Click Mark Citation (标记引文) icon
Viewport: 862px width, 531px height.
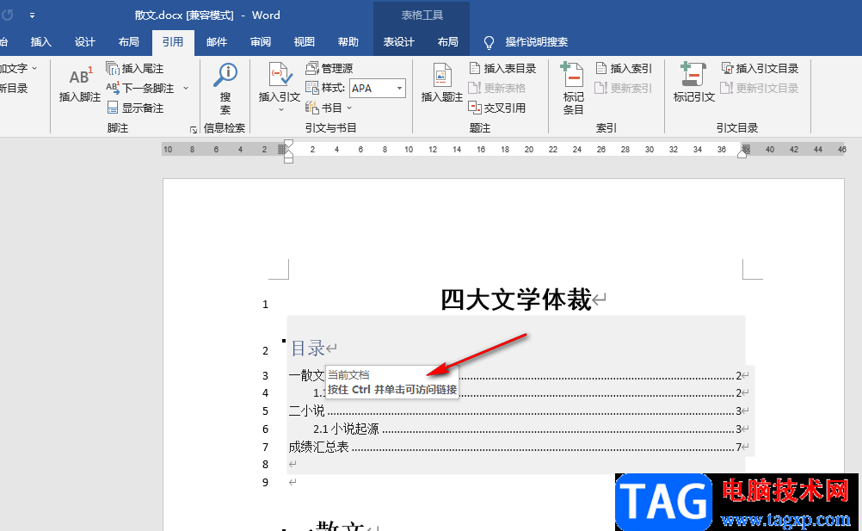(693, 75)
